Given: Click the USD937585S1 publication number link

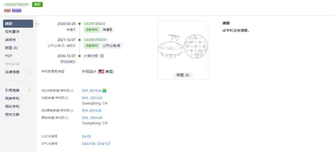Looking at the screenshot, I should (x=95, y=40).
